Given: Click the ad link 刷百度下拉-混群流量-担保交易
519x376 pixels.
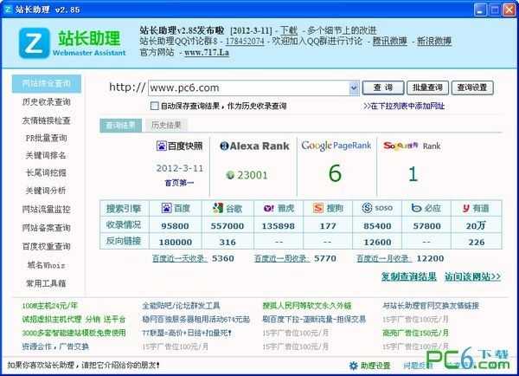Looking at the screenshot, I should pos(314,320).
